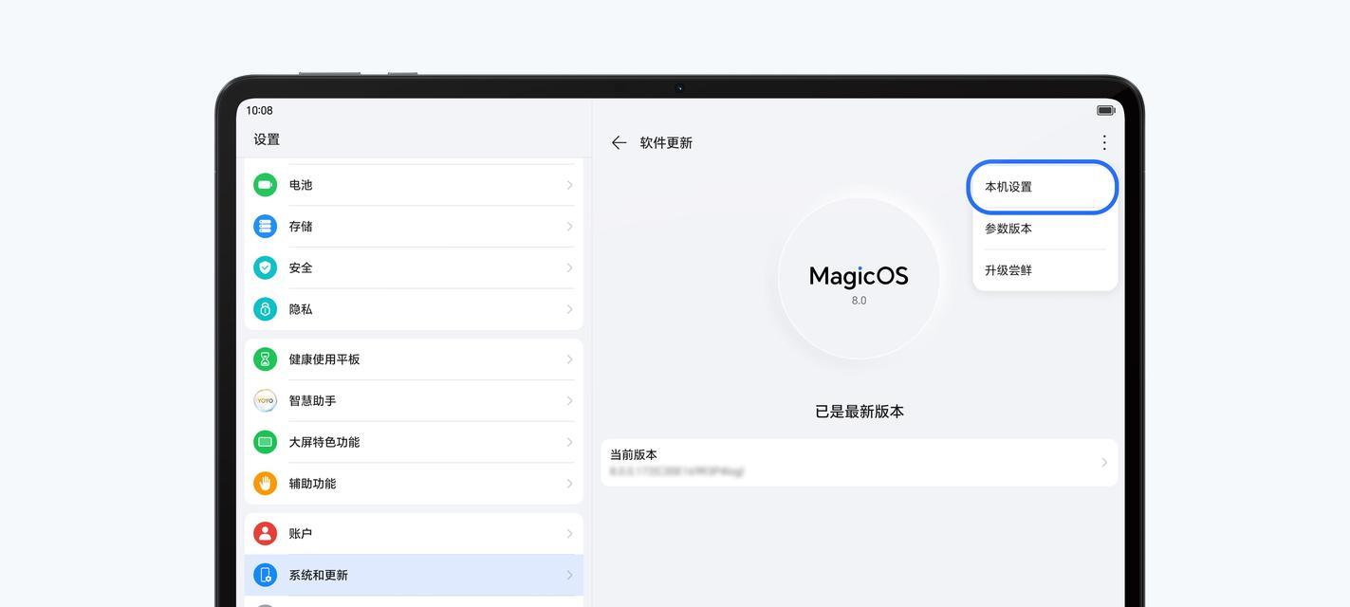Tap the orange 辅助功能 hand icon
1350x607 pixels.
pos(265,484)
